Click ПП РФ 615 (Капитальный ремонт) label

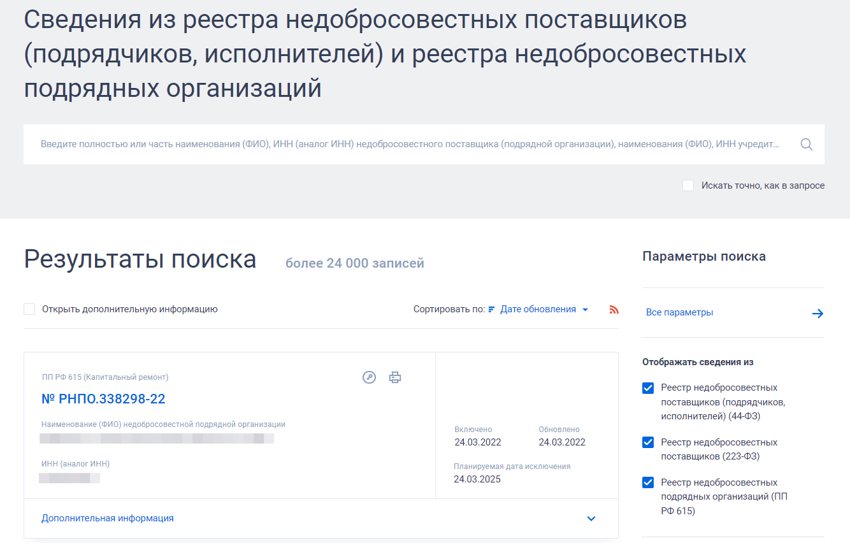pos(105,377)
